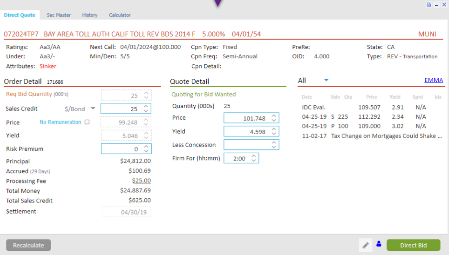Open the EMMA link
This screenshot has width=449, height=255.
(433, 80)
